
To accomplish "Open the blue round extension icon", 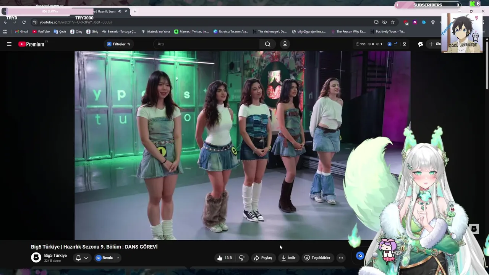I will (424, 22).
